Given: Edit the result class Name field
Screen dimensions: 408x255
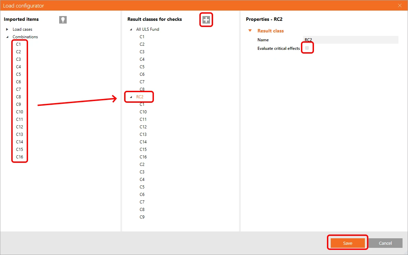Looking at the screenshot, I should tap(351, 40).
